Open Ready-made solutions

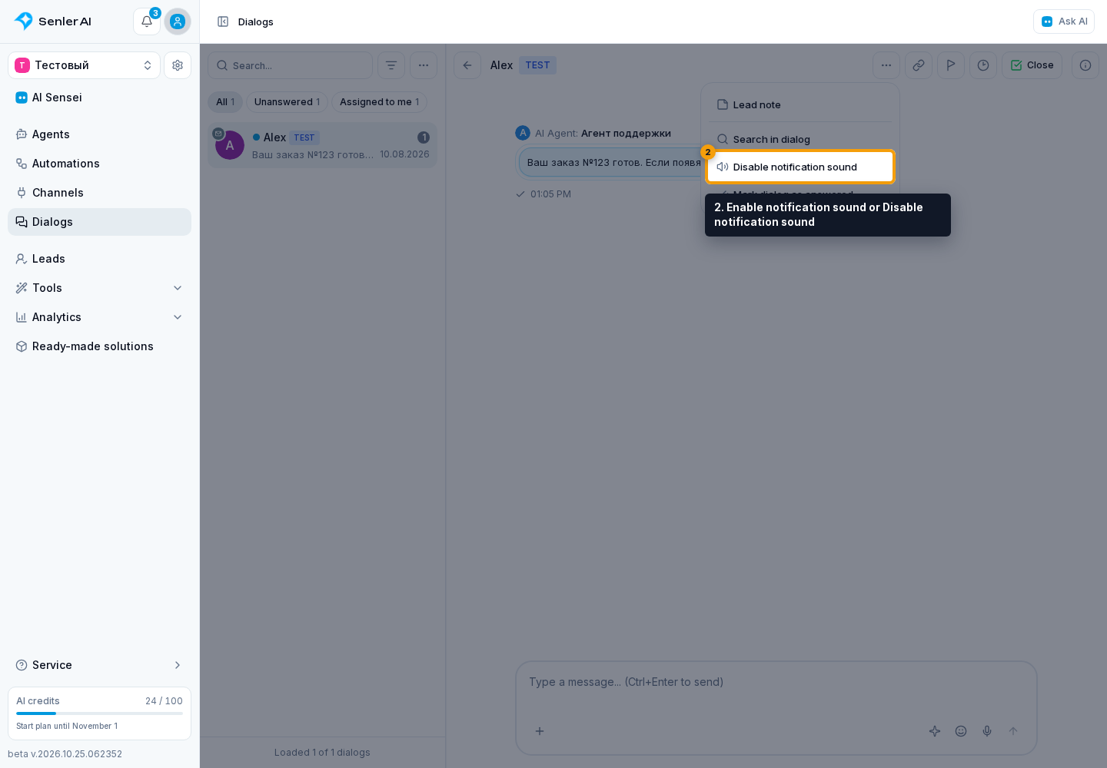pyautogui.click(x=99, y=346)
